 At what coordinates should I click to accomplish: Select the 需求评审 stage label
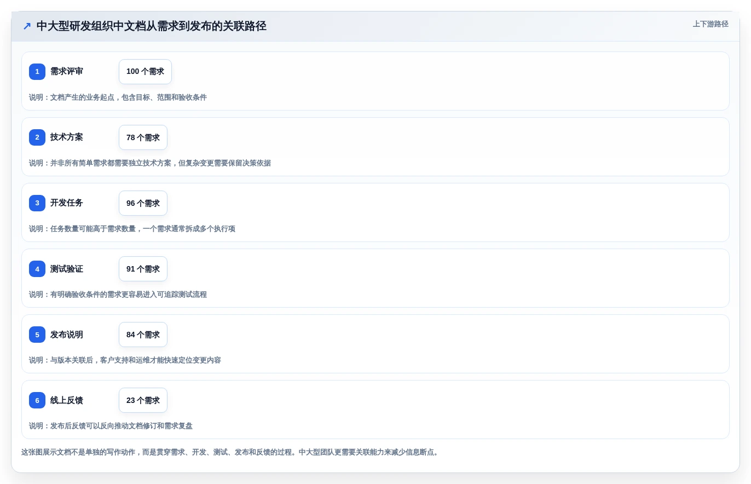click(x=67, y=72)
